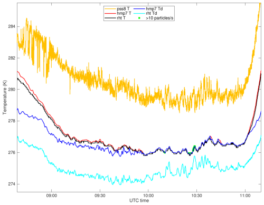This screenshot has height=205, width=264.
Task: Click the 274 y-axis tick label
Action: click(x=12, y=184)
